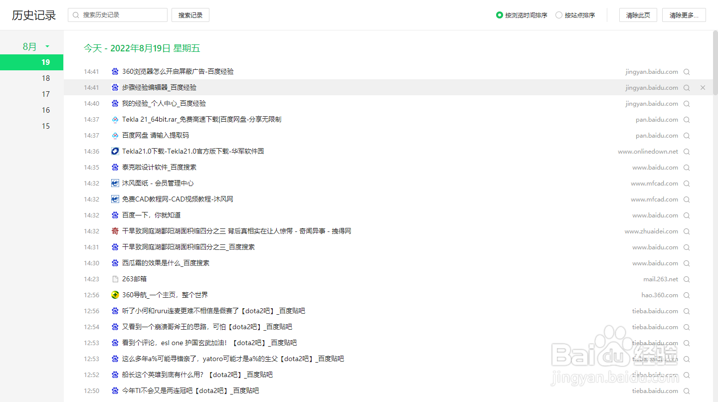This screenshot has width=718, height=402.
Task: Open 步骤经验编辑器_百度经验 history link
Action: click(x=160, y=87)
